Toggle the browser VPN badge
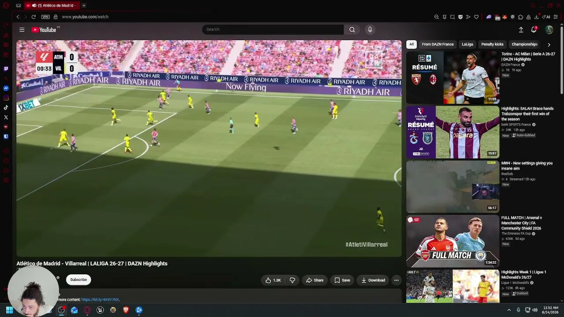564x317 pixels. coord(45,17)
